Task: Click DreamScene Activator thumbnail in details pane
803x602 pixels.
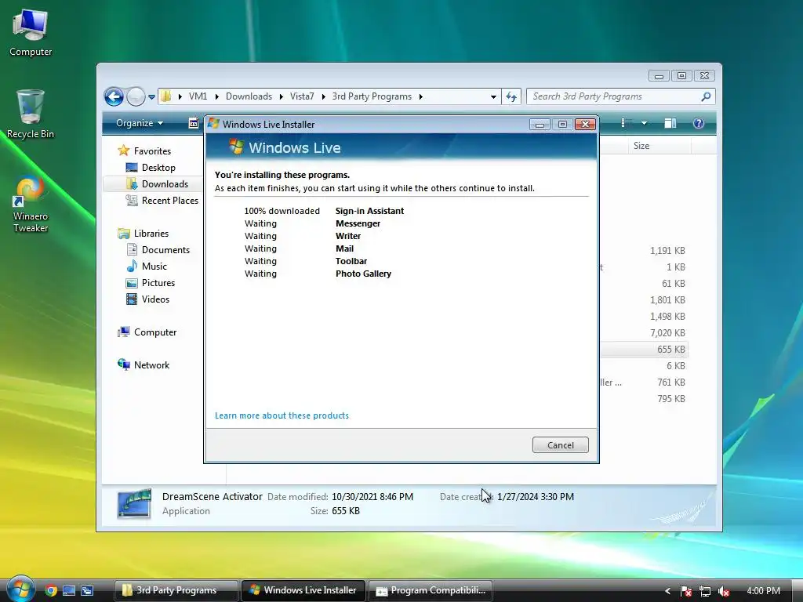Action: [x=134, y=503]
